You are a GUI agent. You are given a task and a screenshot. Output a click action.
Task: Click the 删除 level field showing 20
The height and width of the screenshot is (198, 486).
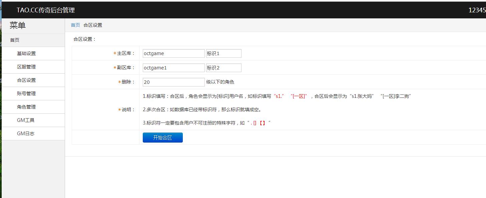tap(173, 82)
